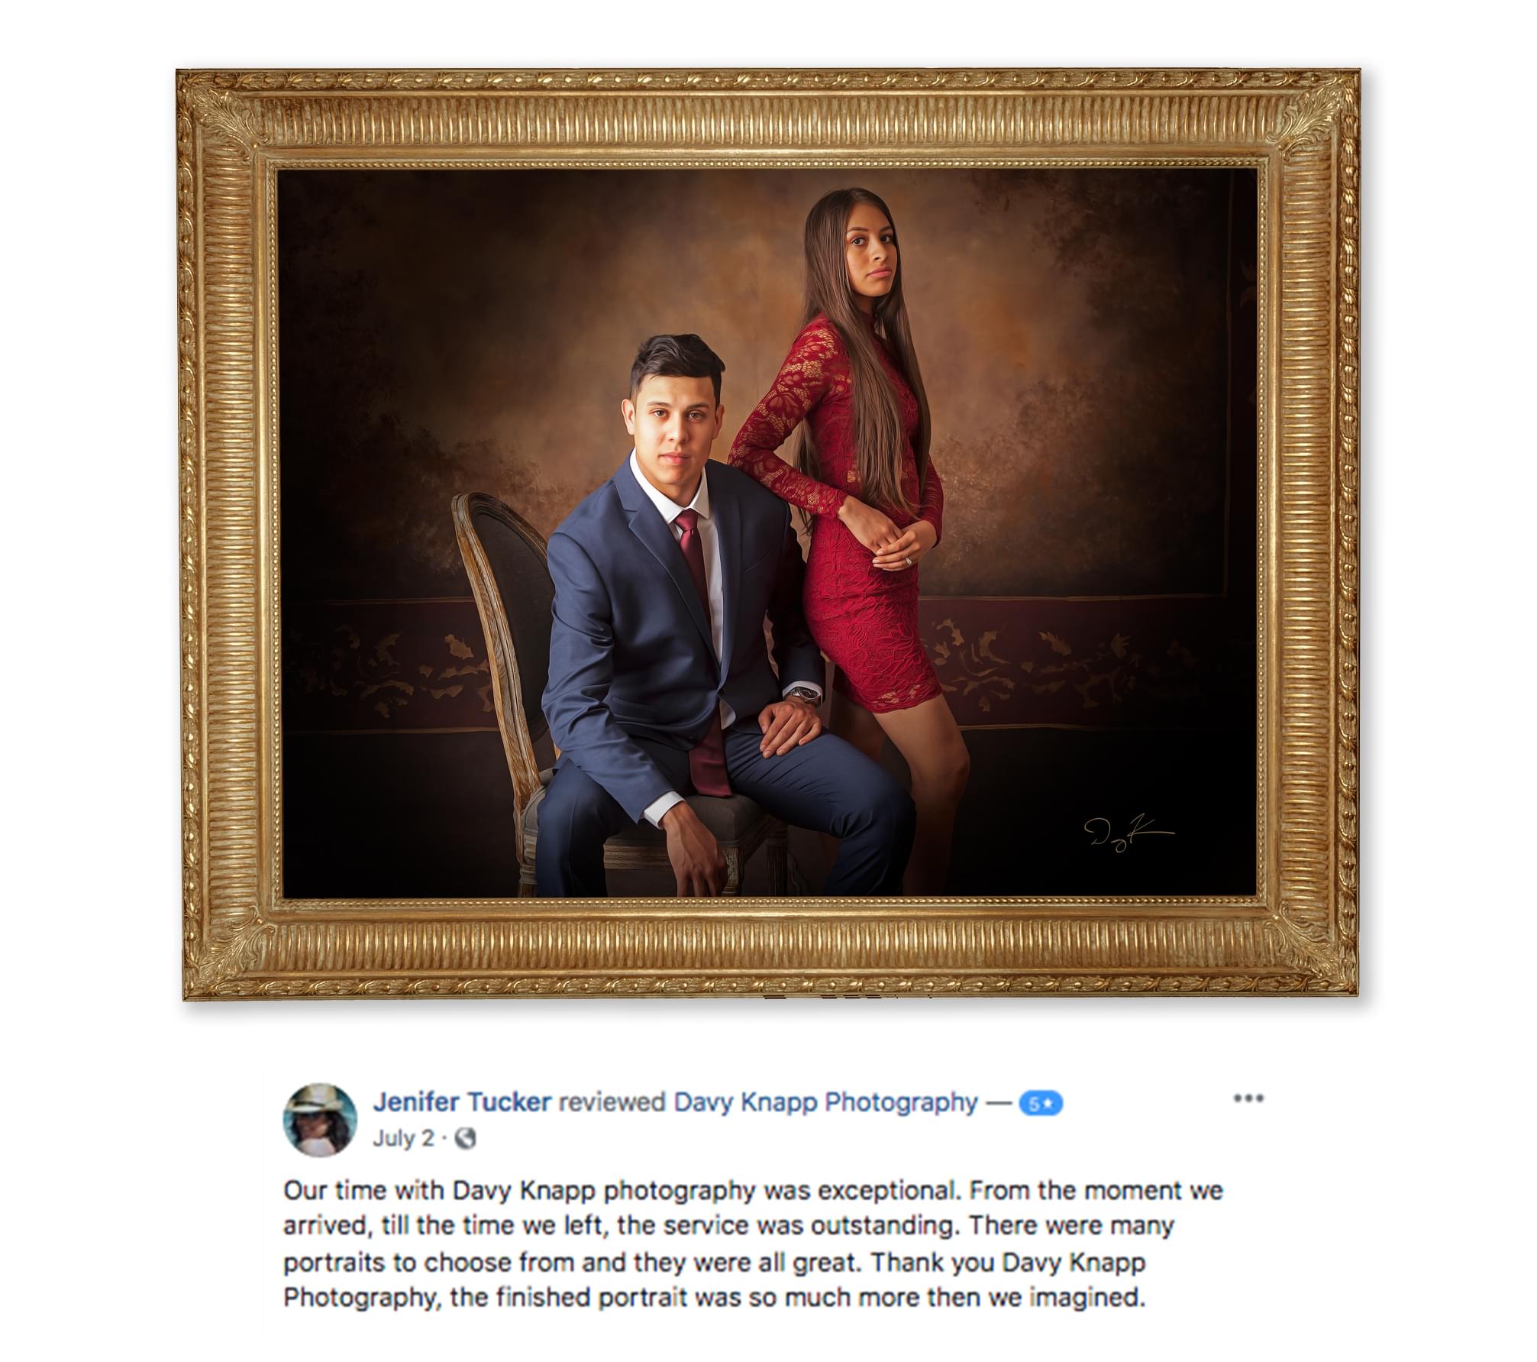Click the man's wristwatch in the portrait
1537x1362 pixels.
(806, 695)
